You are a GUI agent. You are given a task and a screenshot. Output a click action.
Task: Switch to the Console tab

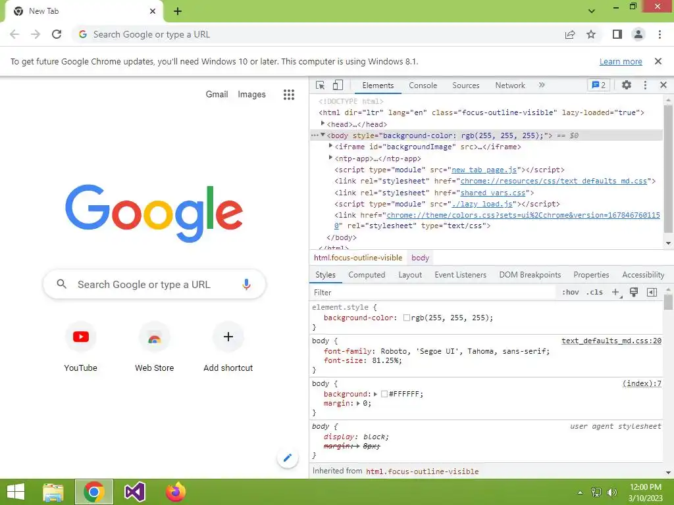click(423, 85)
